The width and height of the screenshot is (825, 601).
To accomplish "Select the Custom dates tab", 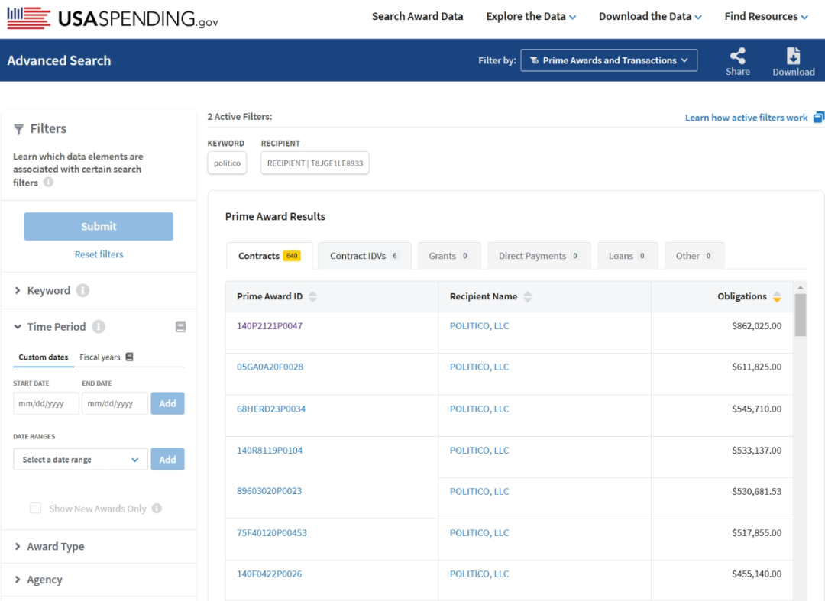I will tap(43, 357).
